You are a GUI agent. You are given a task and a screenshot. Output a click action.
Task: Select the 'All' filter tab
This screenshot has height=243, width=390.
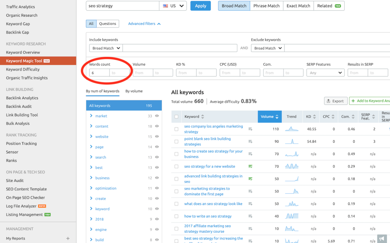tap(91, 24)
